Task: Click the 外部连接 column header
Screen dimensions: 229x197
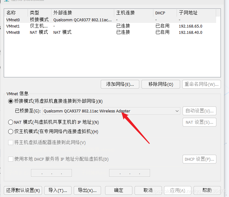Action: pos(83,13)
